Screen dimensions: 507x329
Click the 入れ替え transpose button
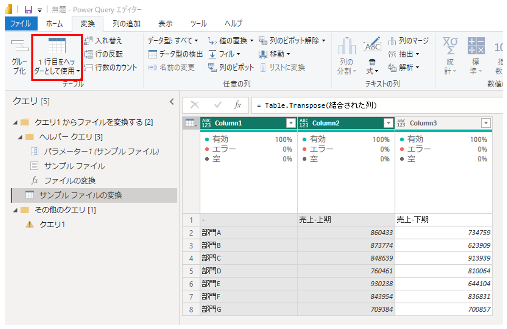tap(104, 41)
